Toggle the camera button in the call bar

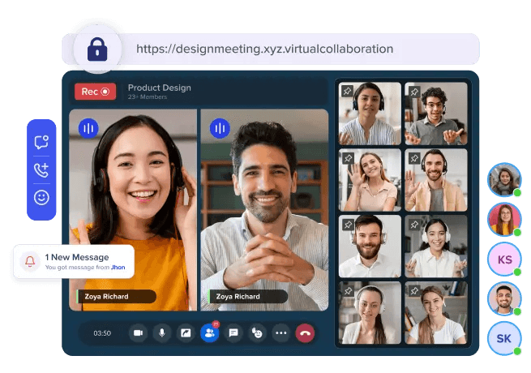[138, 333]
